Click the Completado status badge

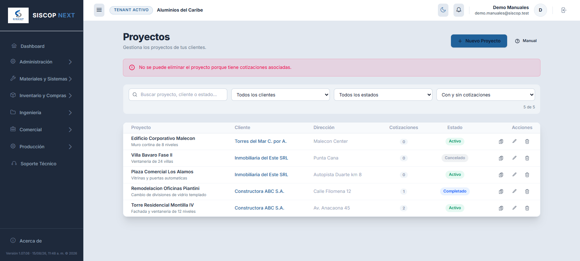click(455, 191)
